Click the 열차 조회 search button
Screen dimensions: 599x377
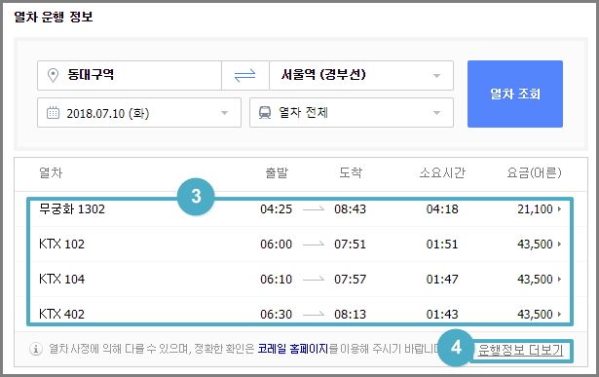pos(515,94)
